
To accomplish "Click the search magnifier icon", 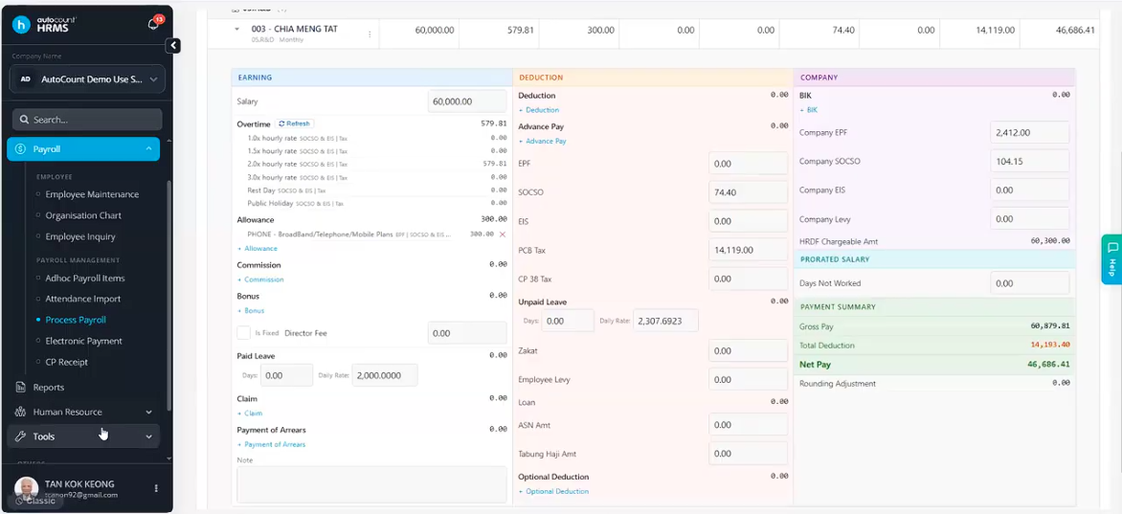I will tap(24, 120).
